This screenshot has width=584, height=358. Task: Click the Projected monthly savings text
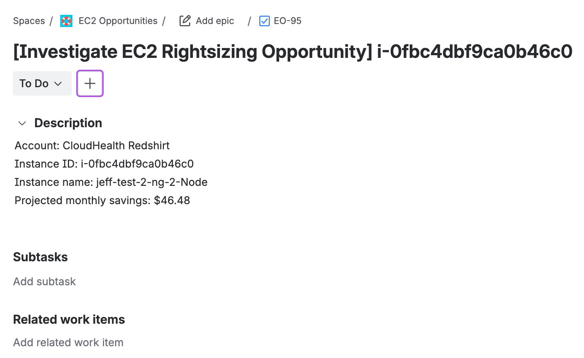pyautogui.click(x=102, y=200)
